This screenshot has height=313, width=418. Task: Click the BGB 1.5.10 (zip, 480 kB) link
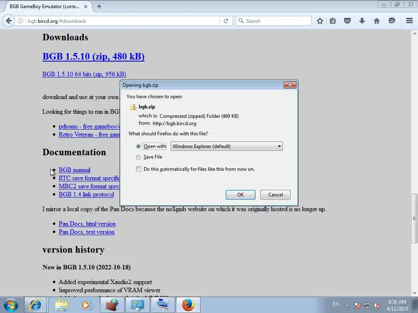(x=93, y=56)
